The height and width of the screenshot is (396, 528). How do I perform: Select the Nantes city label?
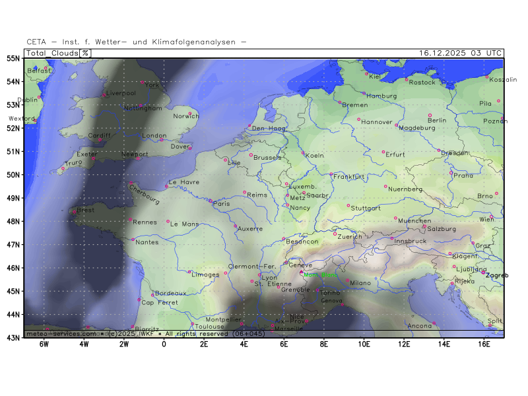pyautogui.click(x=148, y=242)
